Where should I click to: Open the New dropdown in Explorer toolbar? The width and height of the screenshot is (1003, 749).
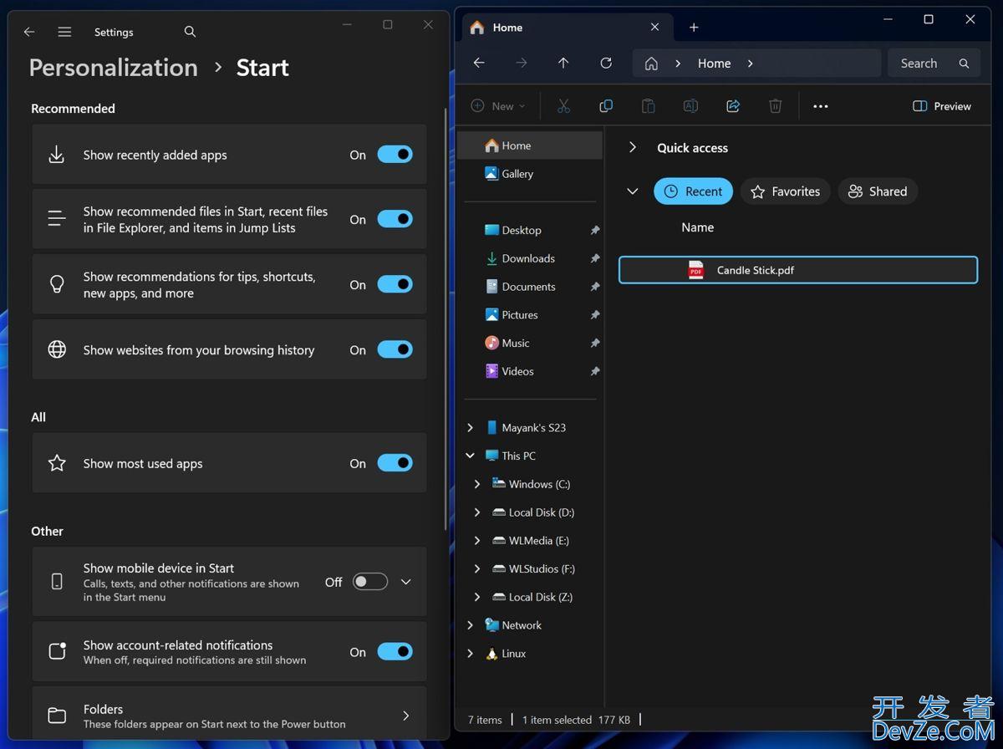[x=499, y=106]
